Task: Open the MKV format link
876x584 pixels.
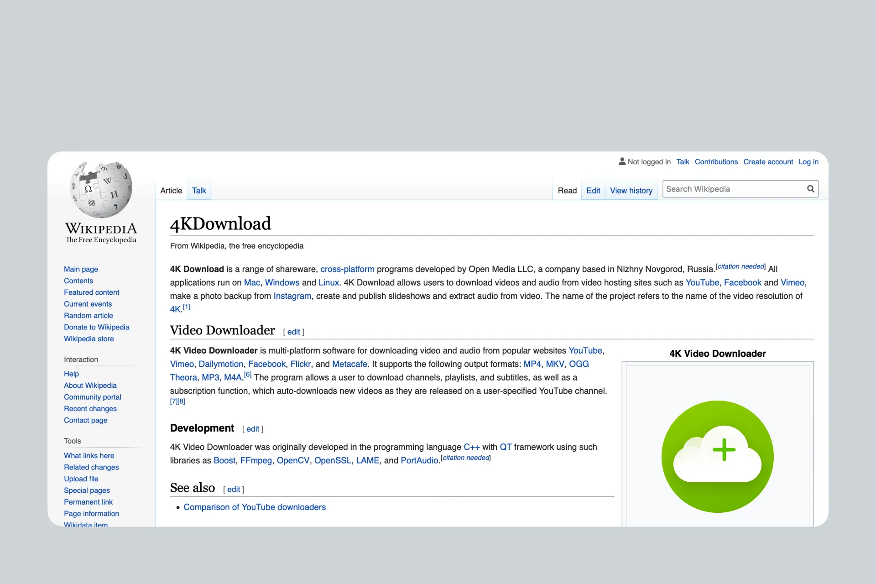Action: 555,364
